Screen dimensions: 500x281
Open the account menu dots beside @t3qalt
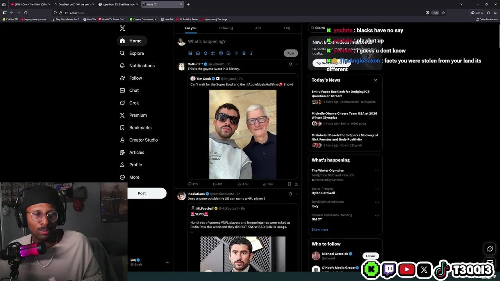coord(168,262)
